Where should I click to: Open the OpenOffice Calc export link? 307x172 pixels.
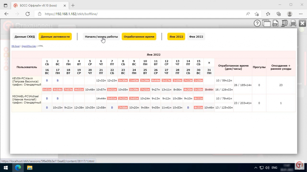click(x=29, y=46)
